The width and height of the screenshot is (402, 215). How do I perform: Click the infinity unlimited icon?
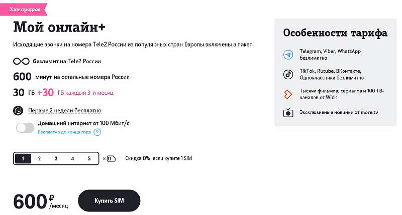click(x=21, y=62)
